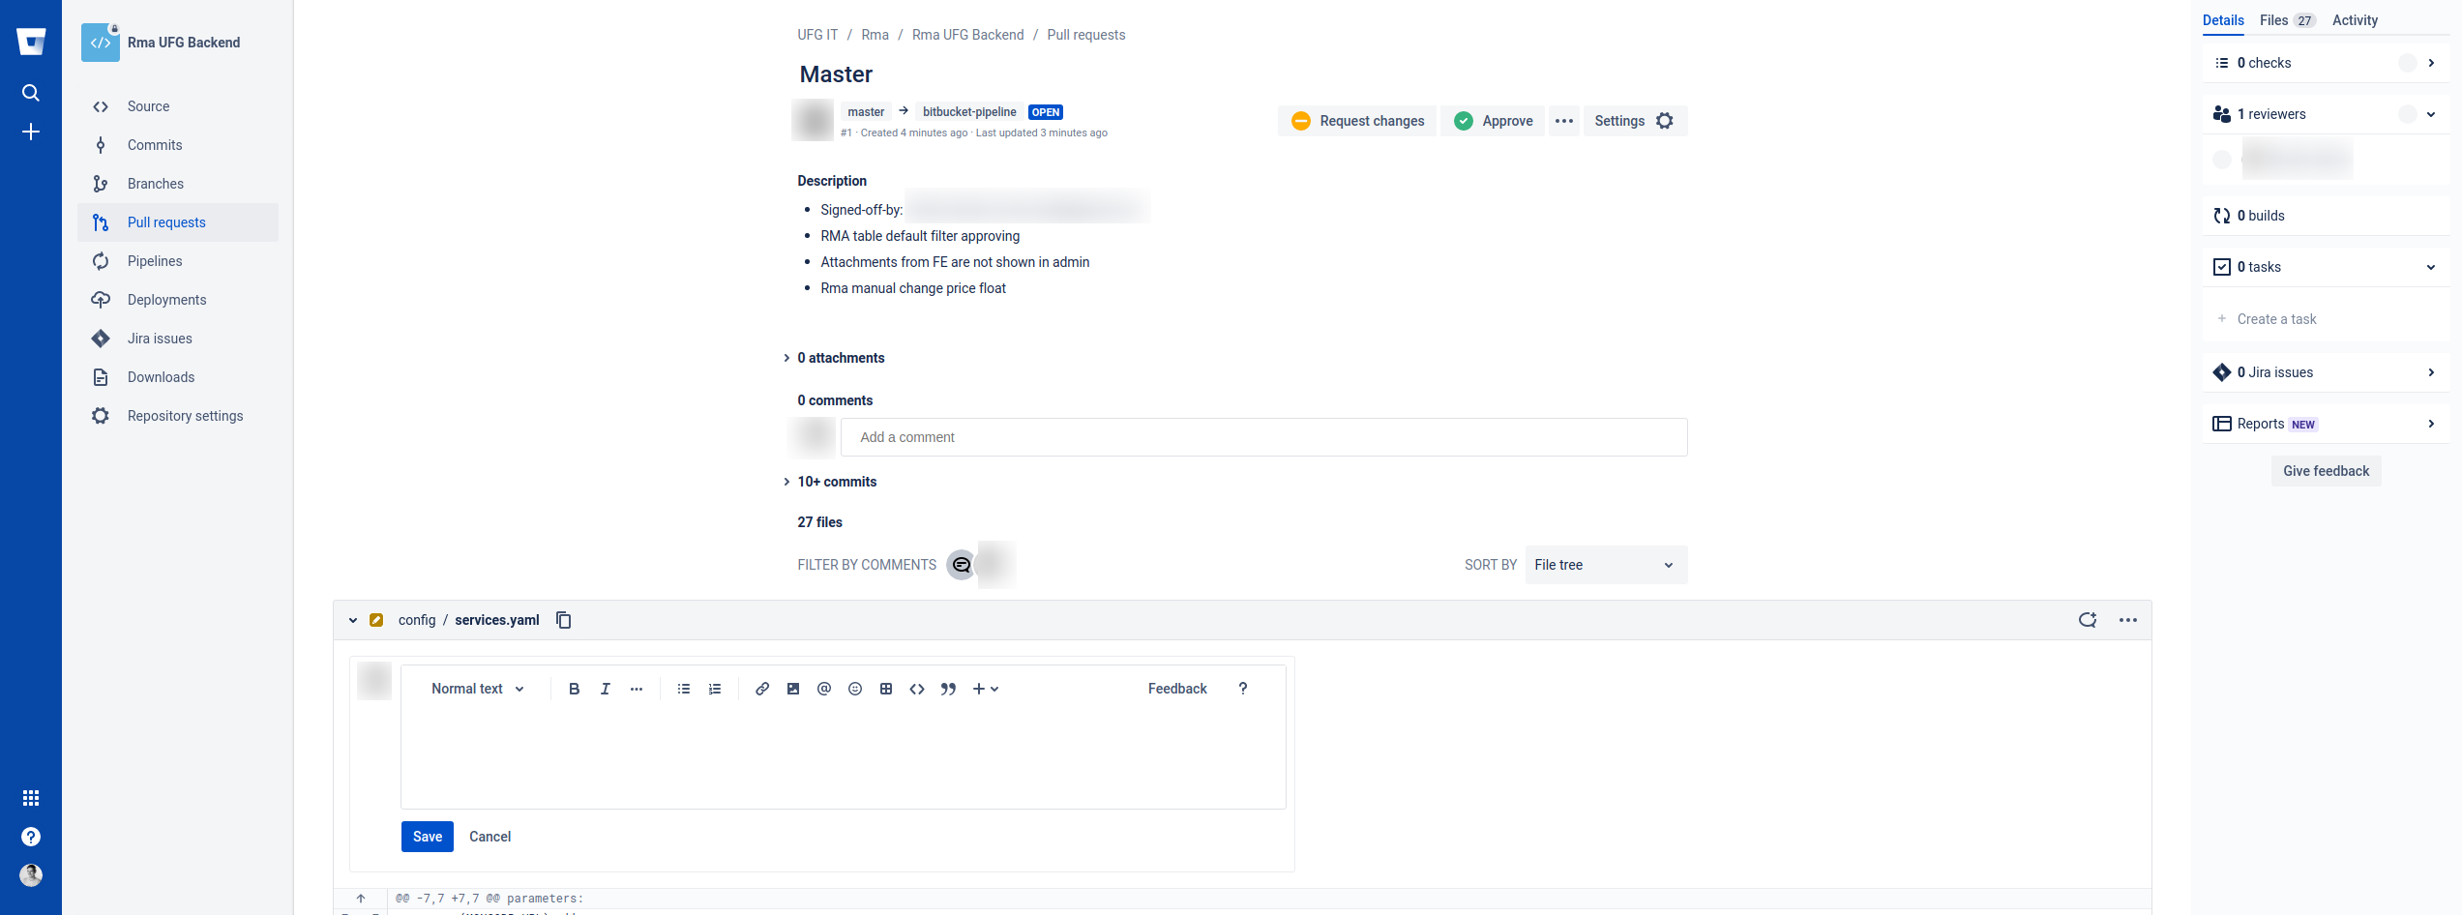Open the Activity tab
Screen dimensions: 2462x915
[2355, 20]
